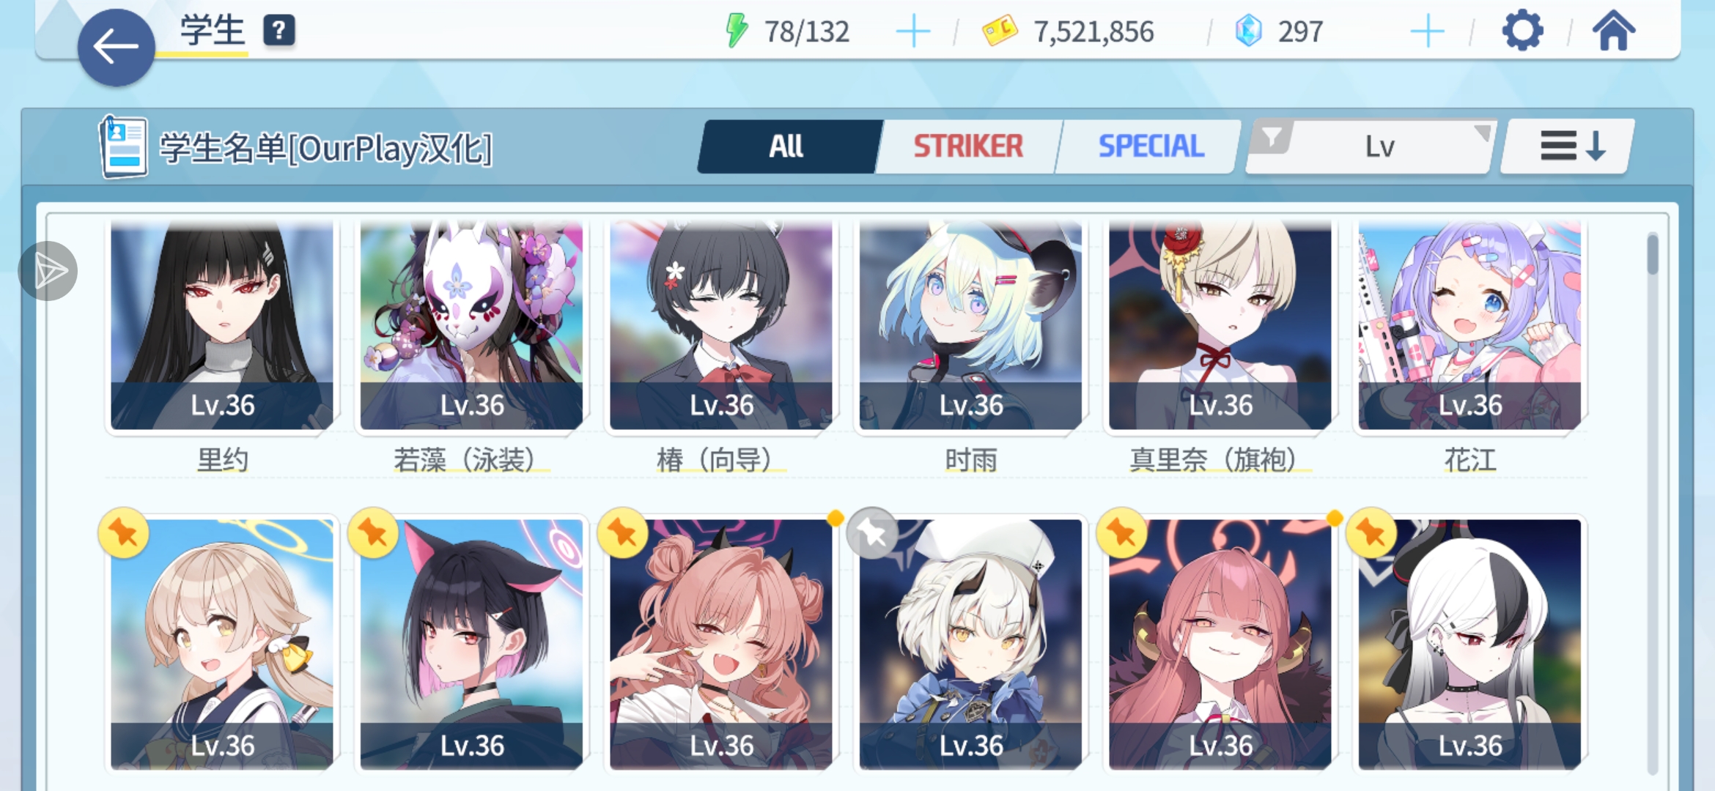
Task: Toggle the pin on the cat-eared black-haired student
Action: [x=373, y=533]
